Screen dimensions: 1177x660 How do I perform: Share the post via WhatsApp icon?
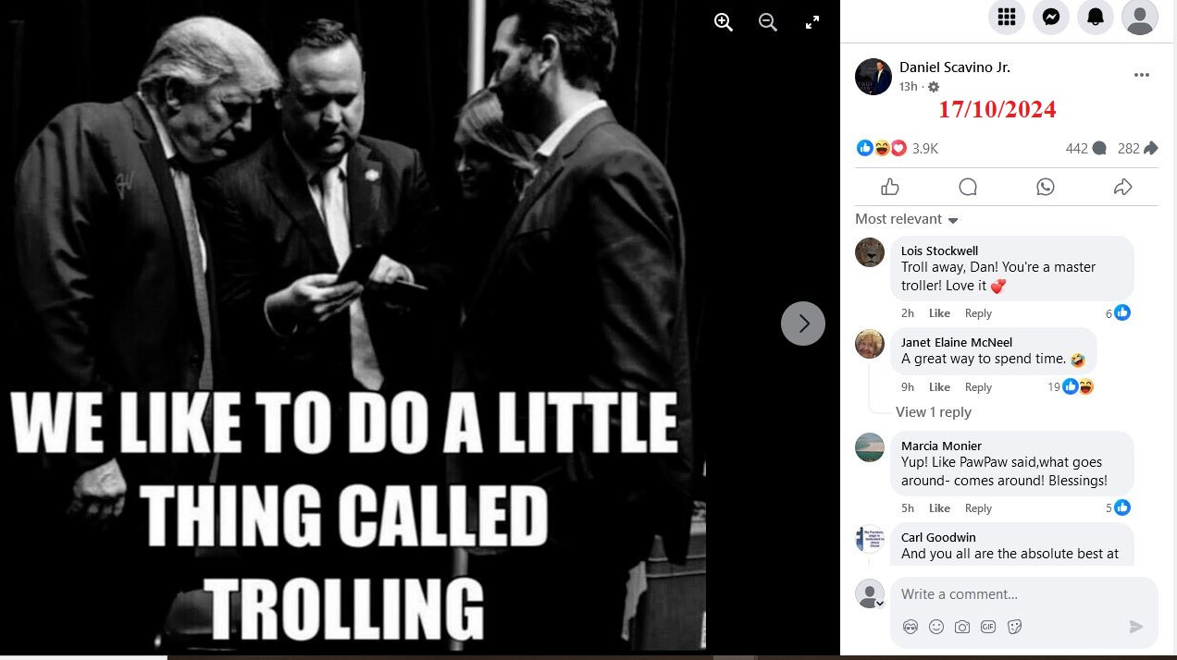point(1046,188)
